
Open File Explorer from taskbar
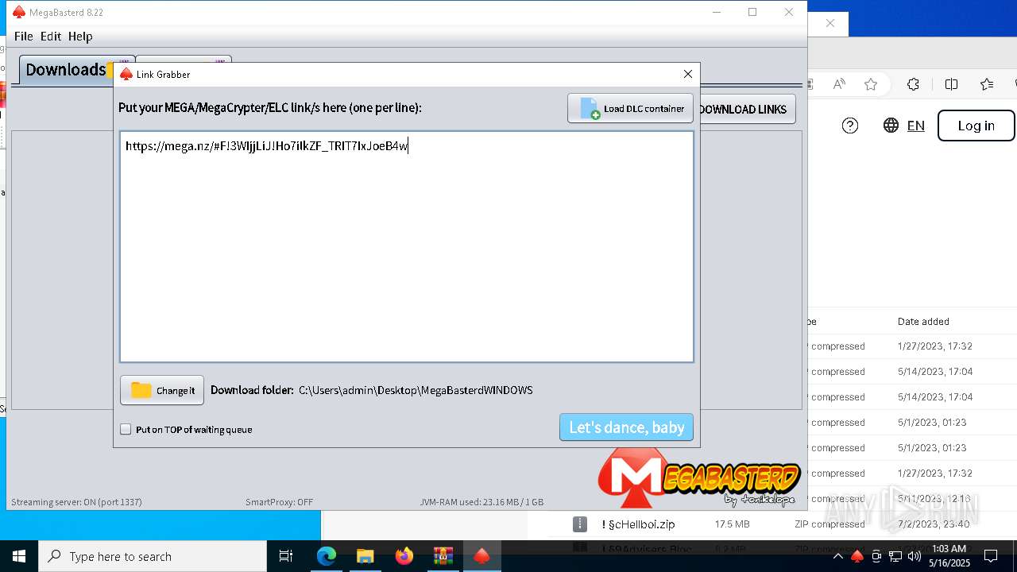(x=365, y=556)
